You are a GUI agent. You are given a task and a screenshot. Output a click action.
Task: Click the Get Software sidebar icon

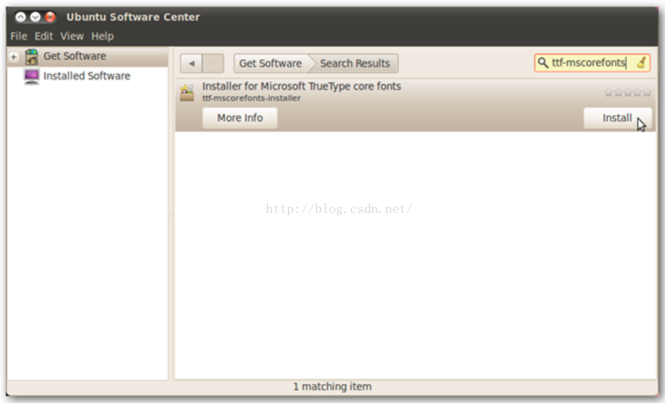click(x=32, y=56)
